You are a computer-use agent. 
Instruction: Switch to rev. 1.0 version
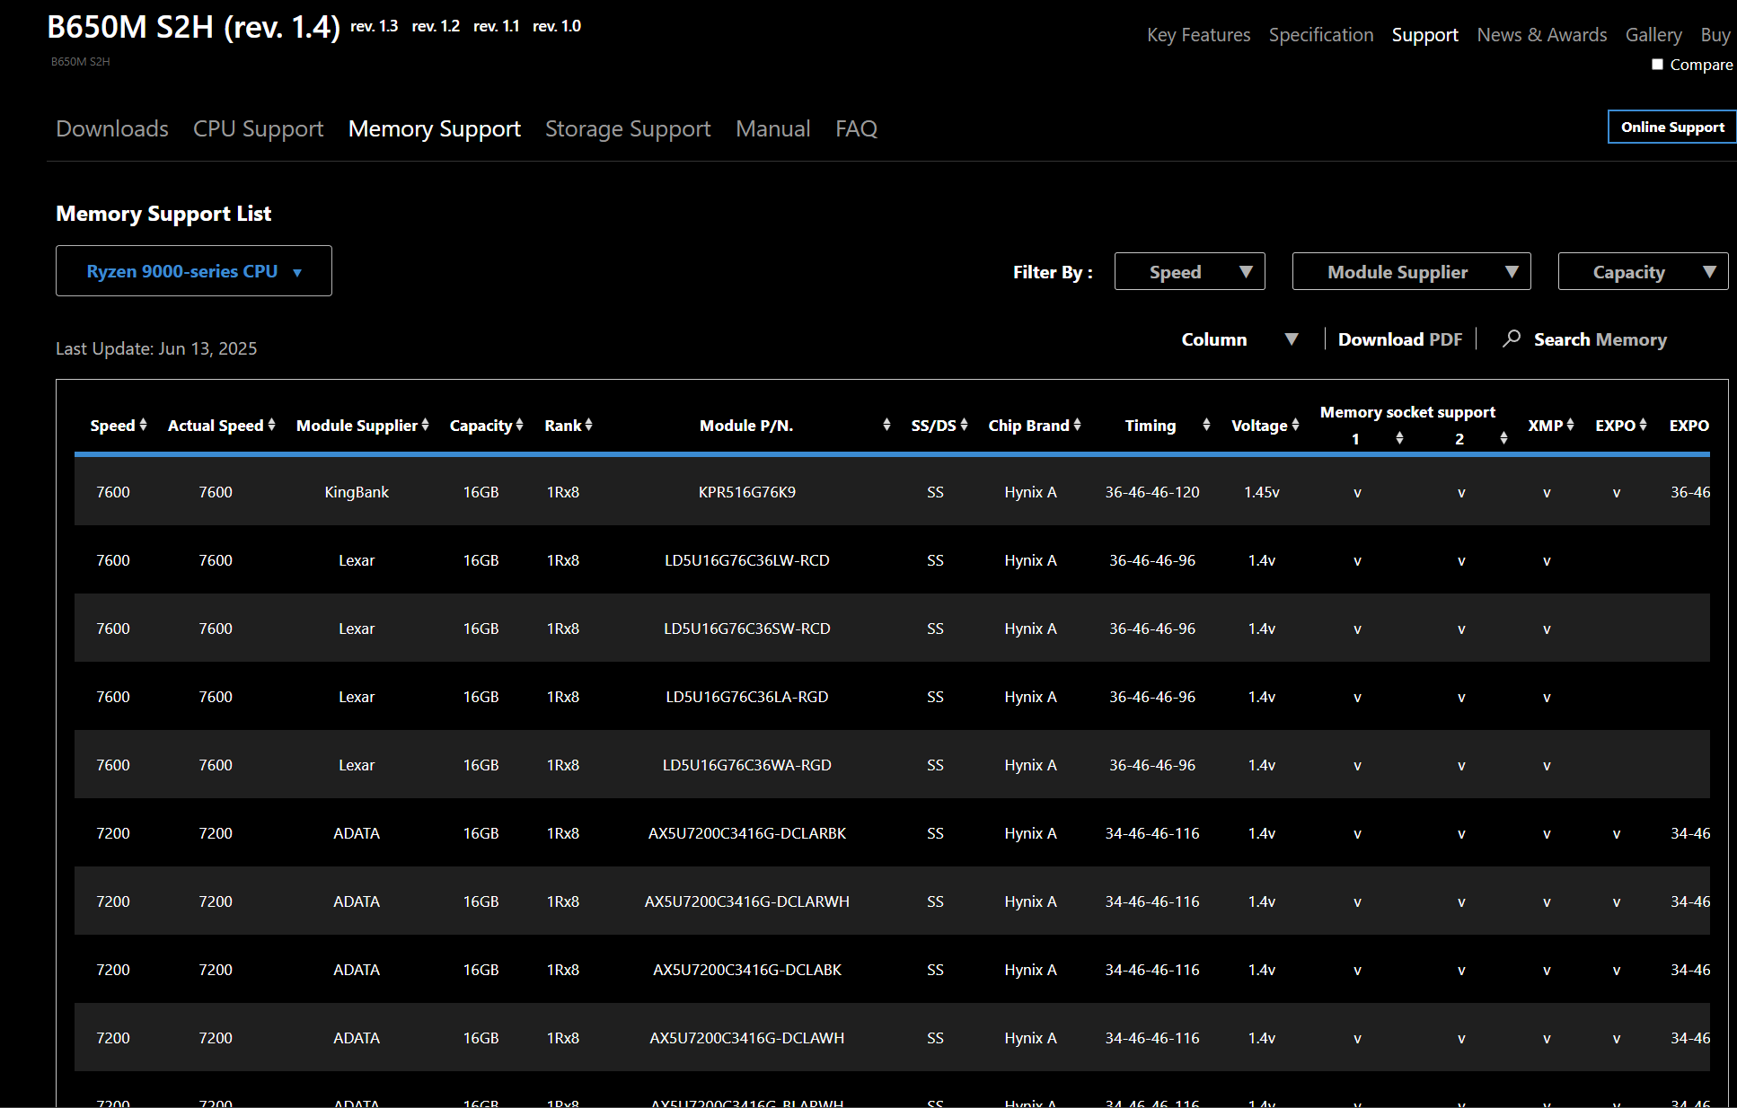557,26
